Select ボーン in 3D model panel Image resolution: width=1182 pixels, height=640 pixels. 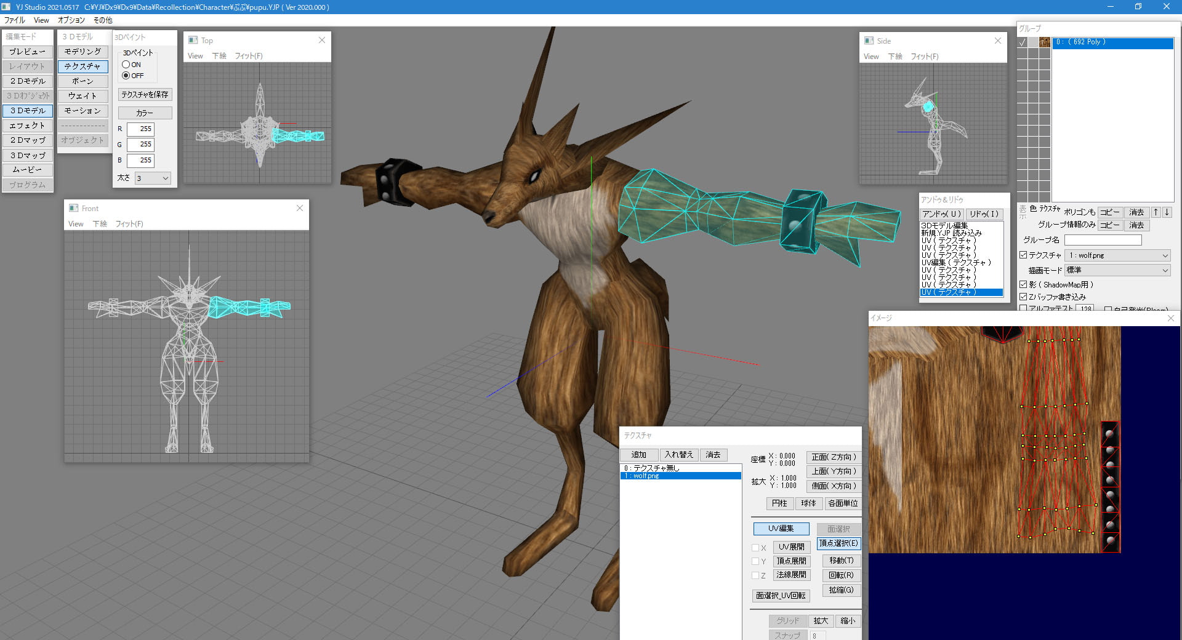click(x=83, y=81)
